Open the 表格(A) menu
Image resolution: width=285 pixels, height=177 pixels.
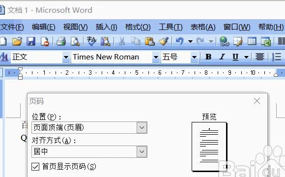pyautogui.click(x=203, y=27)
